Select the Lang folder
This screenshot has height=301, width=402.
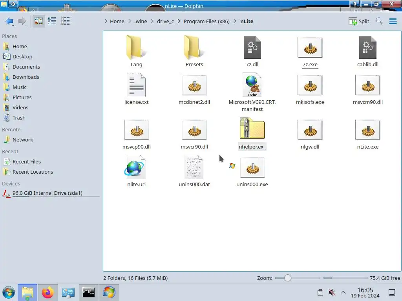tap(136, 51)
